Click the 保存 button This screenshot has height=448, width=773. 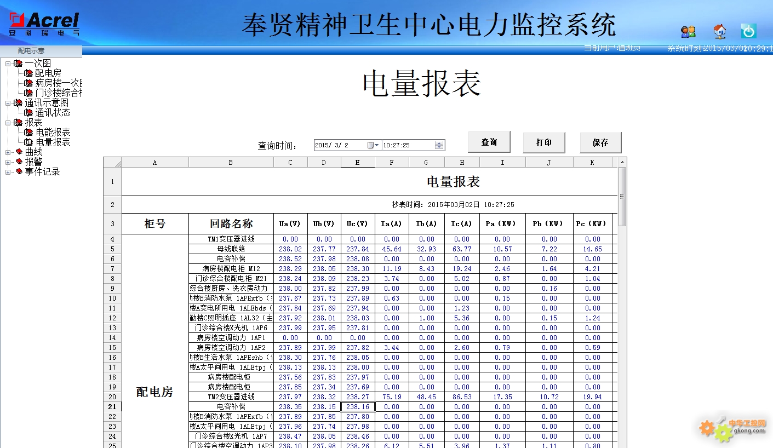coord(600,142)
